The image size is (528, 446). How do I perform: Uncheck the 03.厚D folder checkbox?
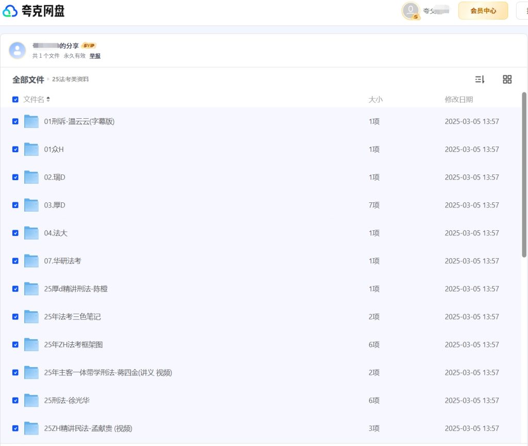pos(15,205)
